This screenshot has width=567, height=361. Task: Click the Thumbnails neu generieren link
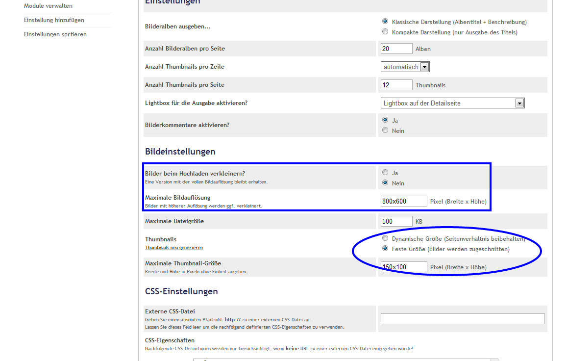pos(173,248)
